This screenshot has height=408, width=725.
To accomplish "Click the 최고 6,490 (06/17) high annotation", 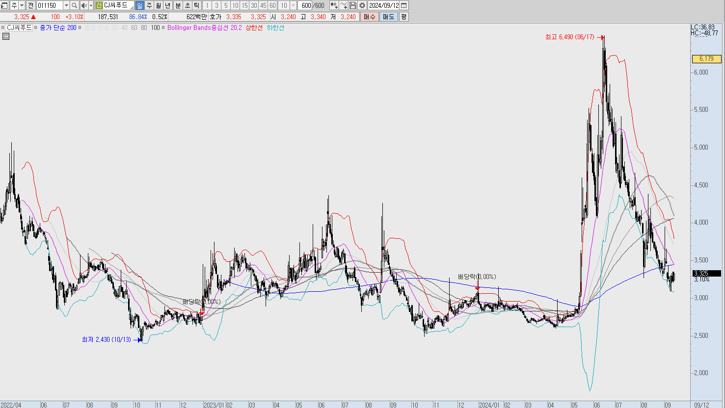I will pyautogui.click(x=569, y=37).
